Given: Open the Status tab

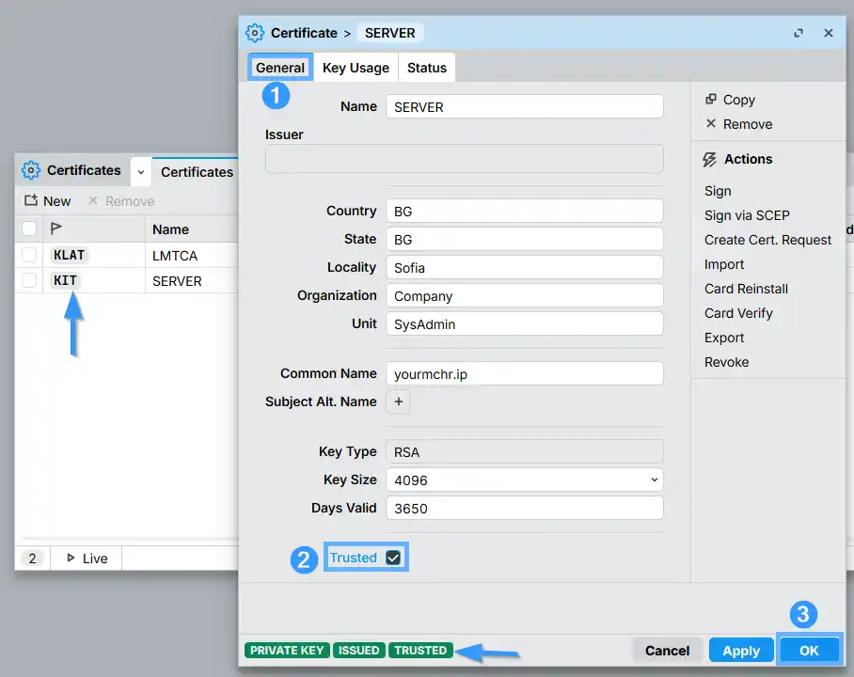Looking at the screenshot, I should (427, 68).
